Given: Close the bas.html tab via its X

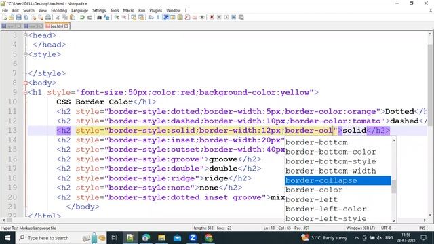Looking at the screenshot, I should (66, 26).
